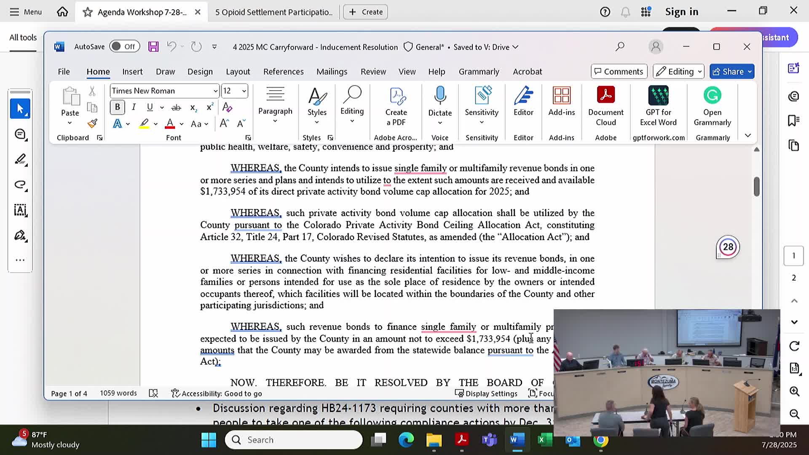This screenshot has width=809, height=455.
Task: Toggle Bold formatting
Action: coord(118,107)
